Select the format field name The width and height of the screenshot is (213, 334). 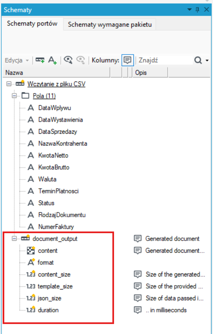click(46, 263)
